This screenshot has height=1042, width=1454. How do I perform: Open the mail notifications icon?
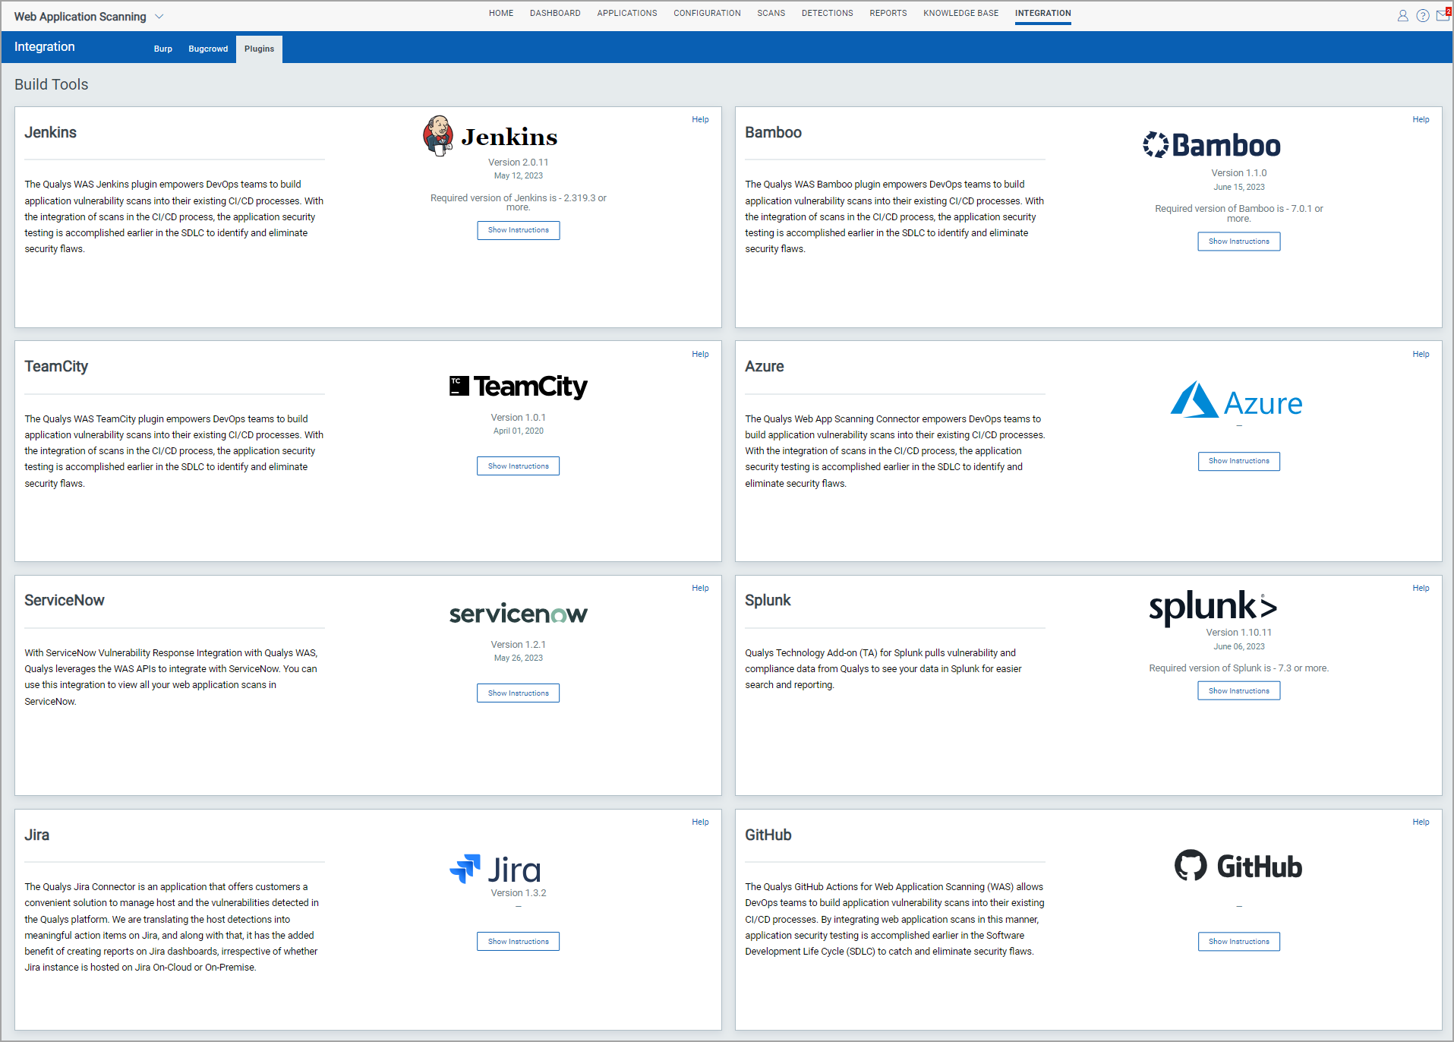click(1443, 15)
